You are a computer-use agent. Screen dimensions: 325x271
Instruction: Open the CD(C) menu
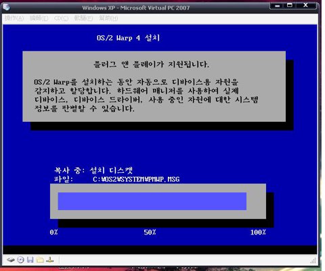coord(61,18)
